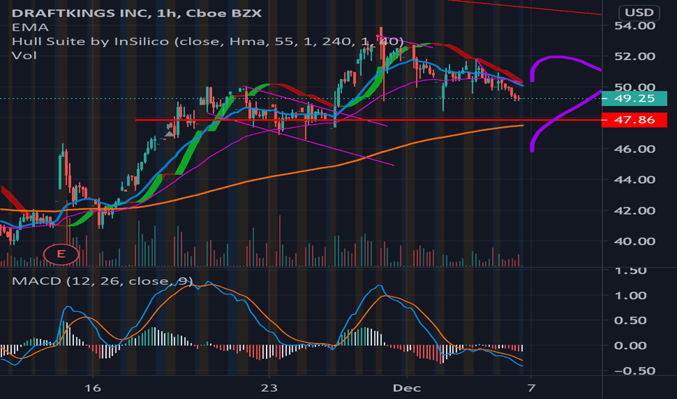Click the 44.00 price axis value

click(x=634, y=179)
